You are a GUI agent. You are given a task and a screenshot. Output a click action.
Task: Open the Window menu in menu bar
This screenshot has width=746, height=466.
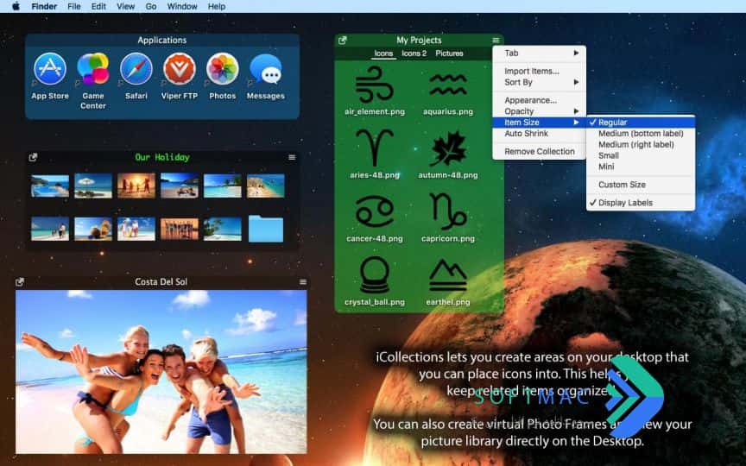coord(182,6)
